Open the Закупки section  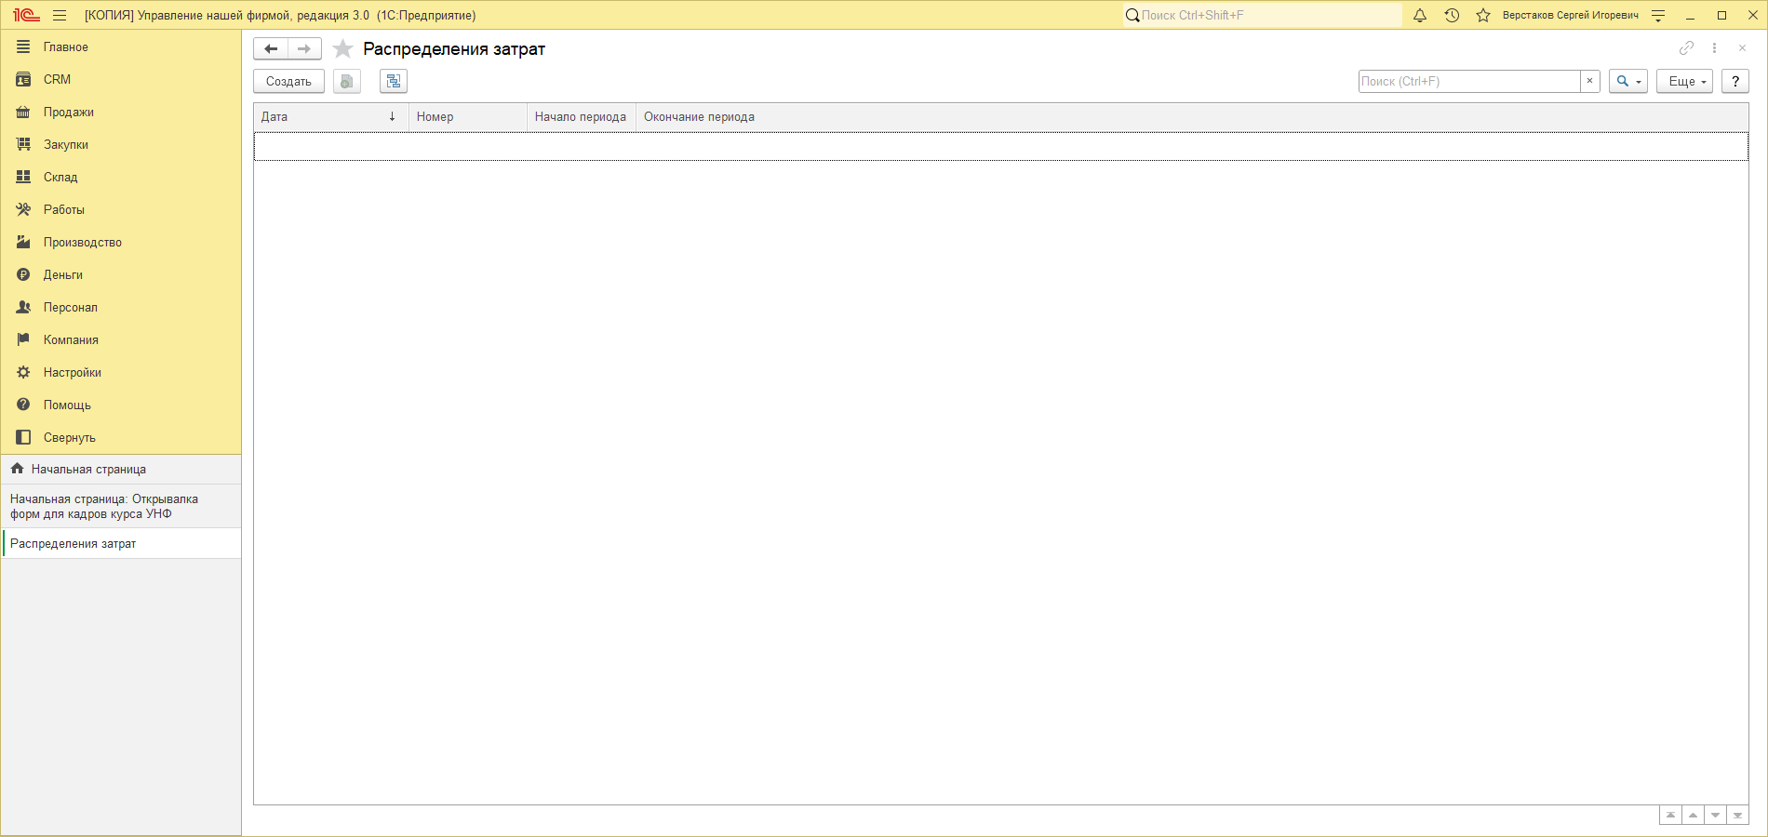tap(121, 144)
